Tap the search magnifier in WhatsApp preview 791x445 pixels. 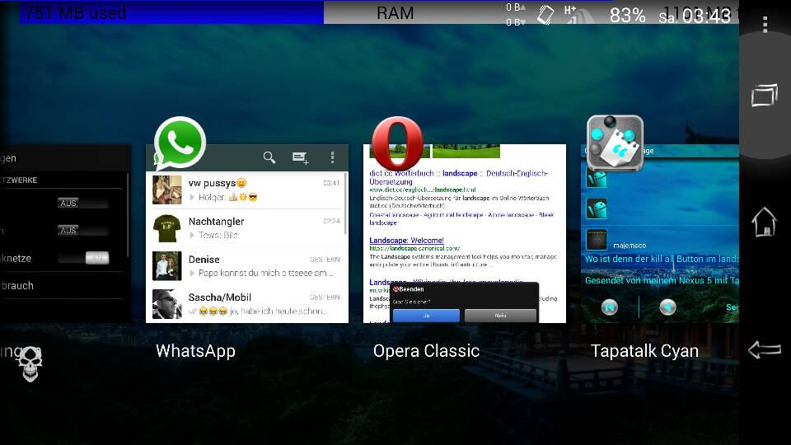tap(269, 157)
